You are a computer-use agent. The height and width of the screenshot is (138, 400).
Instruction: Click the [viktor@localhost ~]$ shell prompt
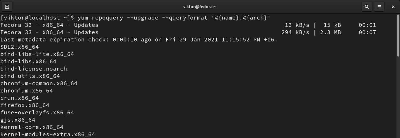[37, 18]
